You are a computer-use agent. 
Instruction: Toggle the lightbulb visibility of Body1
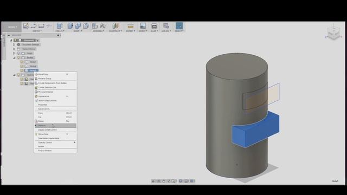point(22,62)
